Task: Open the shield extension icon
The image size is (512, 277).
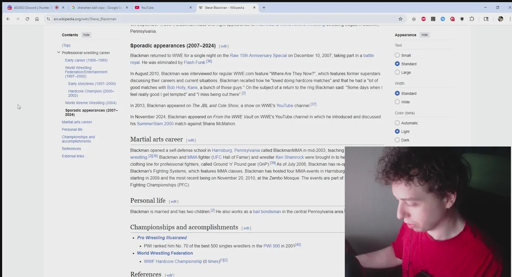Action: 462,19
